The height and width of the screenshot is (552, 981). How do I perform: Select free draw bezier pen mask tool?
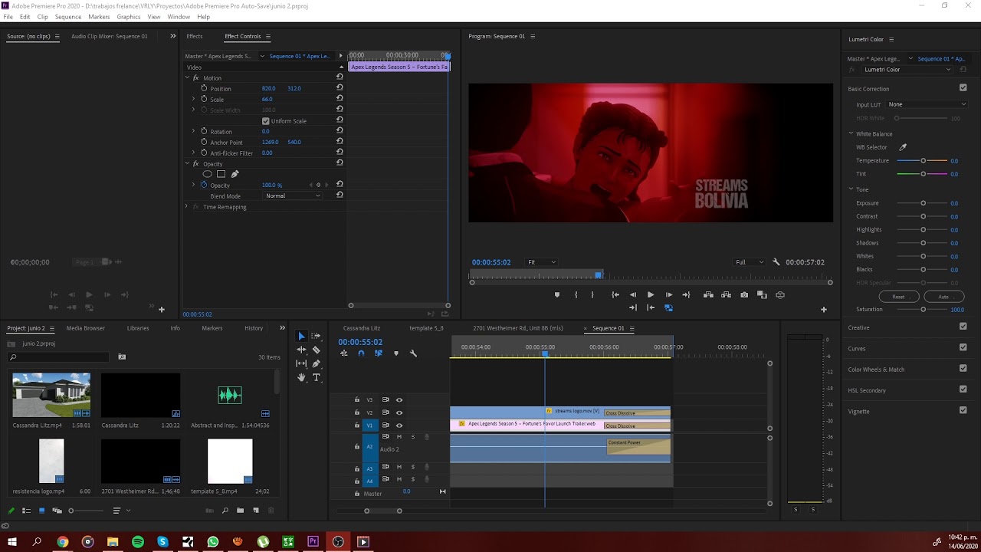click(x=235, y=174)
